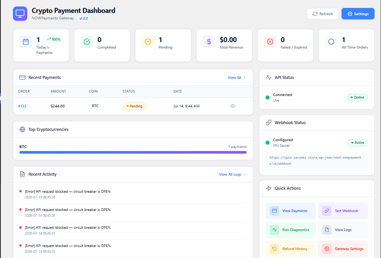
Task: Open the View Payments quick action
Action: click(x=291, y=211)
